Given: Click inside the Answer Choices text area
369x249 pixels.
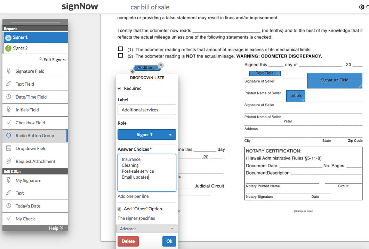Looking at the screenshot, I should pyautogui.click(x=147, y=173).
